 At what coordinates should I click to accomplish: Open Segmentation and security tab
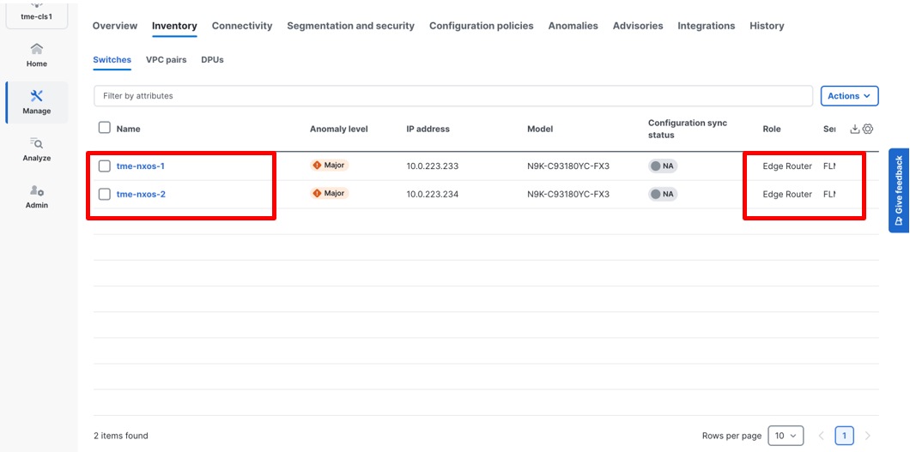(x=350, y=26)
